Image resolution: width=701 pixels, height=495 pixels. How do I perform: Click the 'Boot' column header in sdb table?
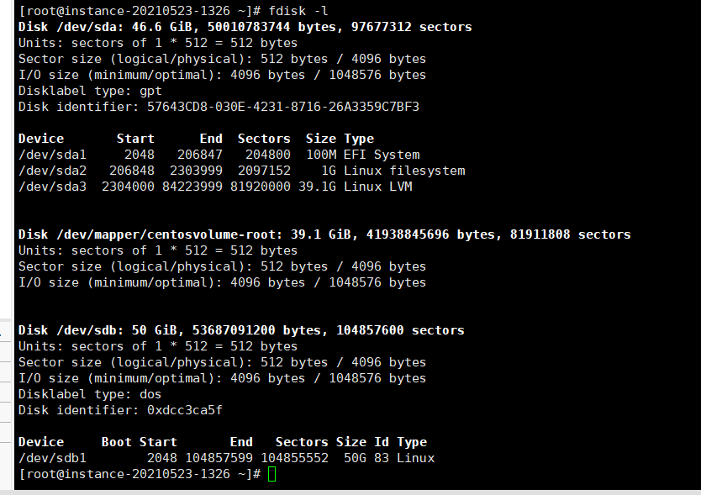point(117,442)
